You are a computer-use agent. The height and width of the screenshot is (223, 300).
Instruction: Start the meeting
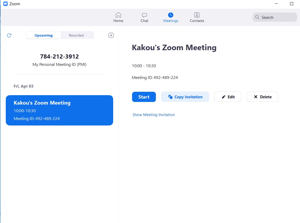pos(144,97)
